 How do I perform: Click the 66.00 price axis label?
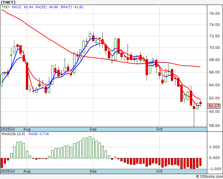click(x=214, y=72)
